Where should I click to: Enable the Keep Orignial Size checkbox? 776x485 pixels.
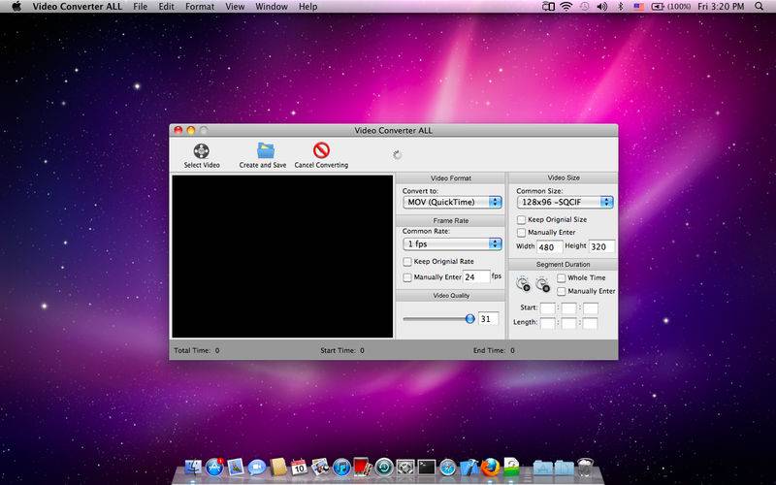pyautogui.click(x=521, y=219)
